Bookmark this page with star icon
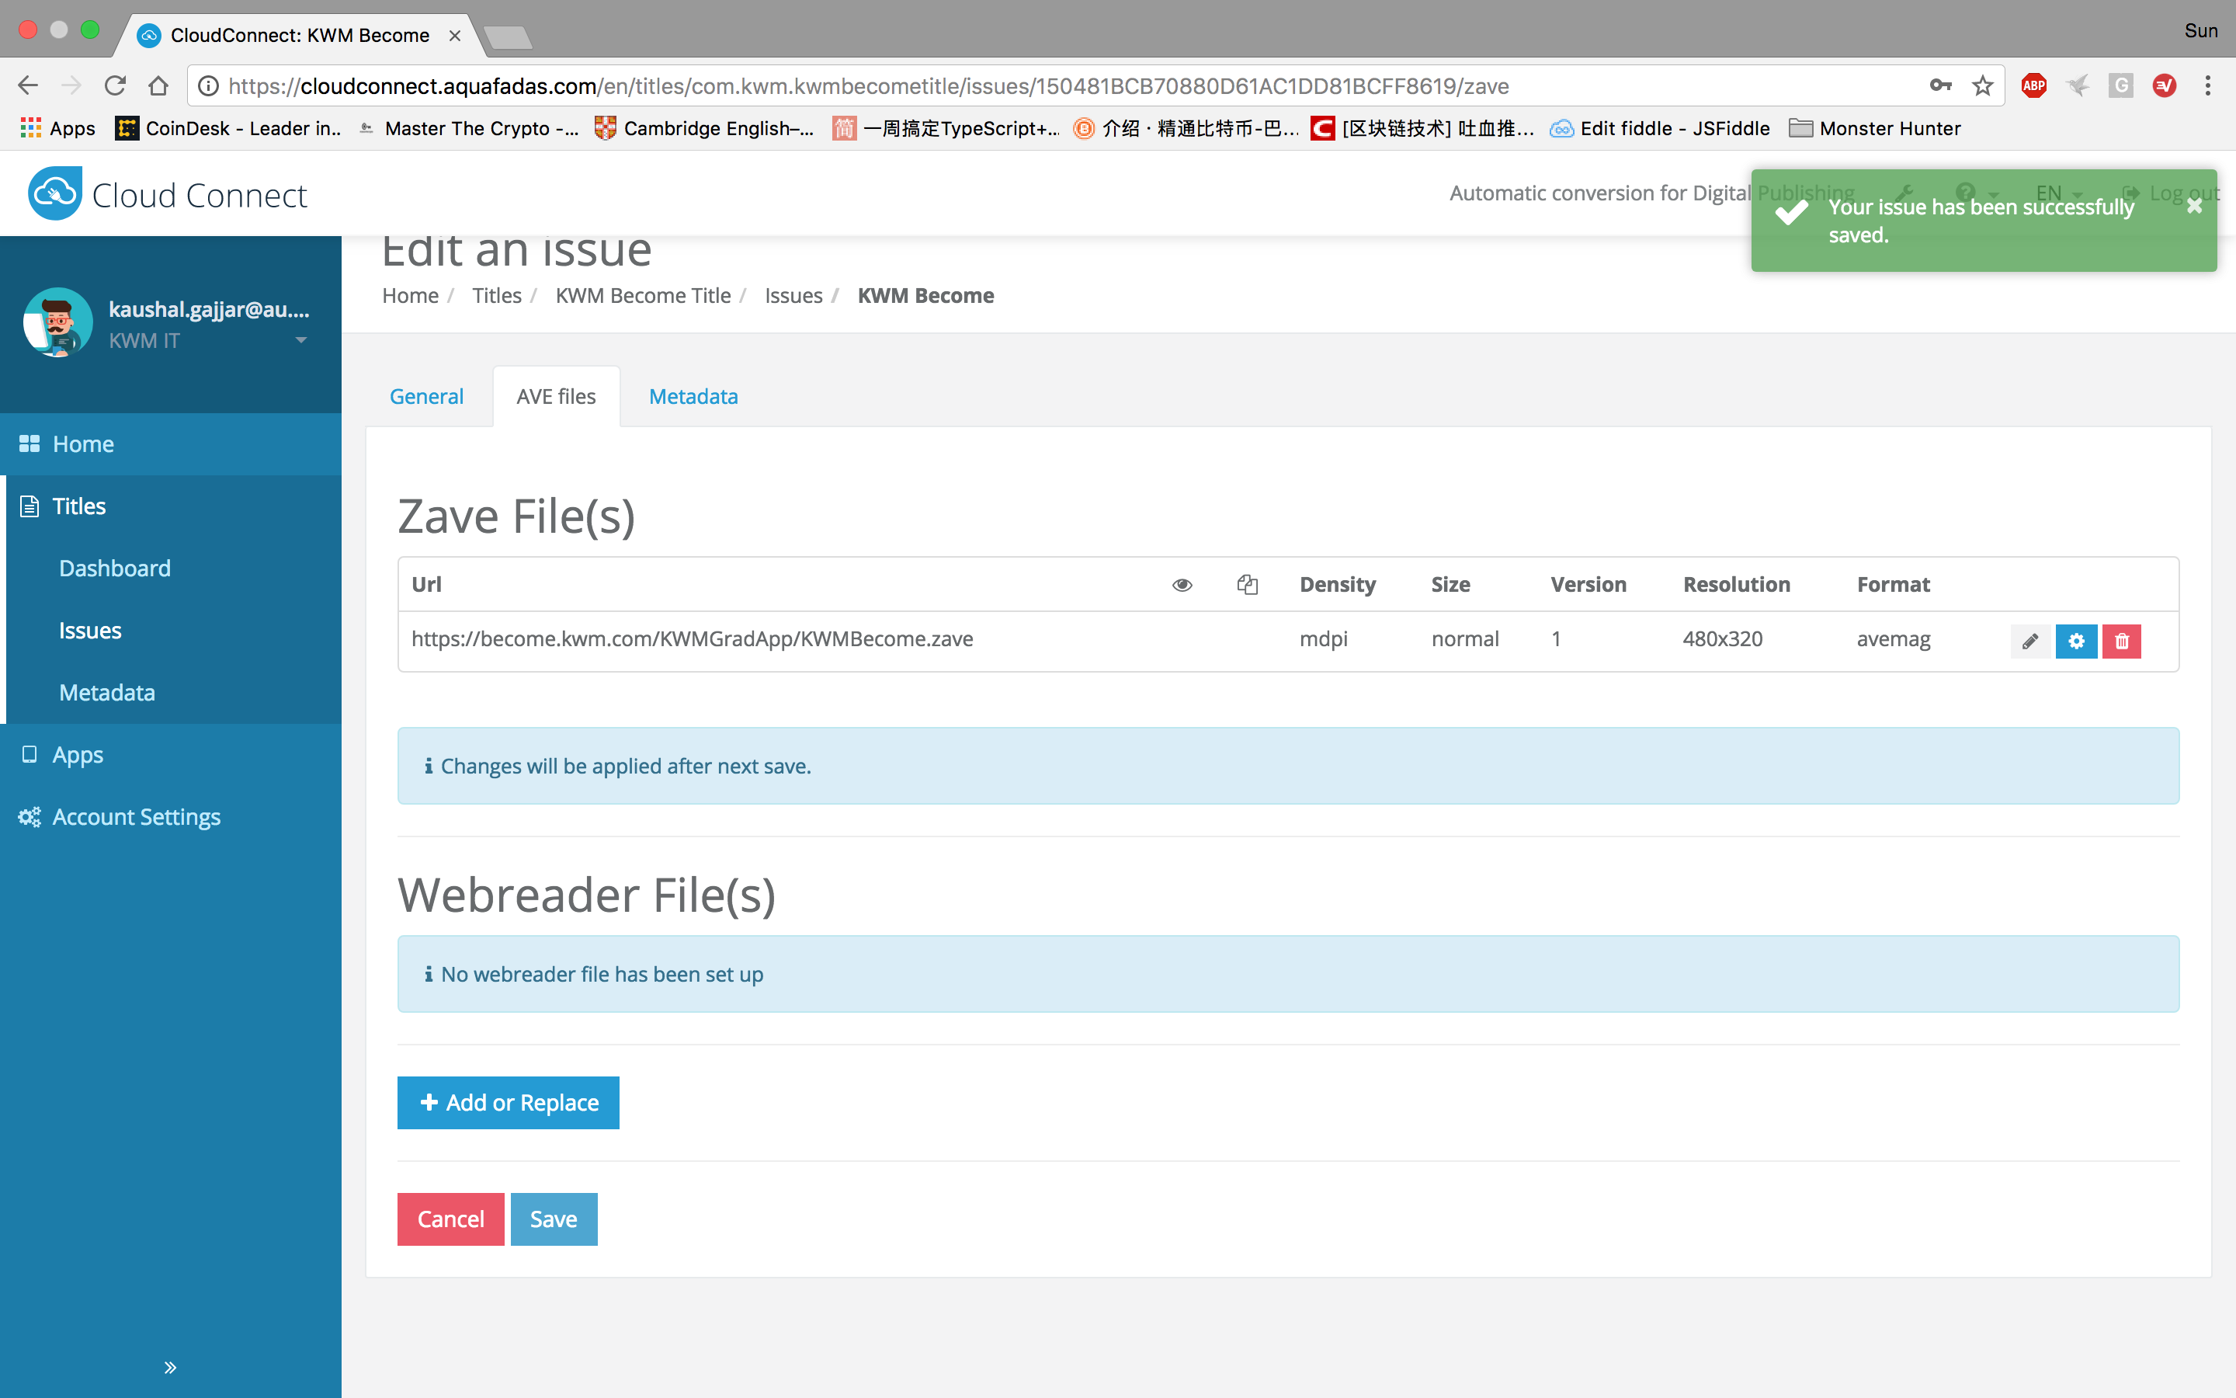This screenshot has height=1398, width=2236. coord(1983,86)
